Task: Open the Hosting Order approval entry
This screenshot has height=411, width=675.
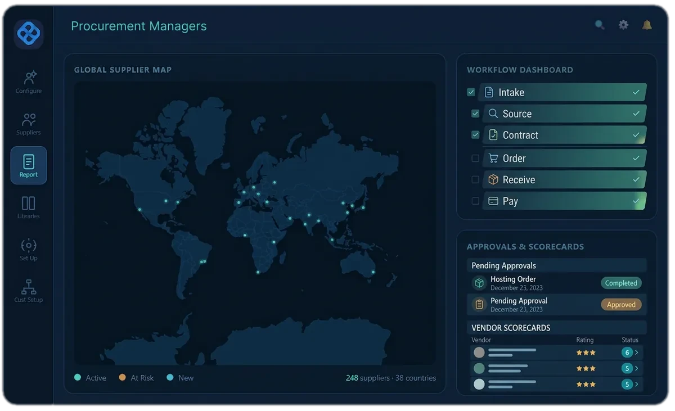Action: 557,283
